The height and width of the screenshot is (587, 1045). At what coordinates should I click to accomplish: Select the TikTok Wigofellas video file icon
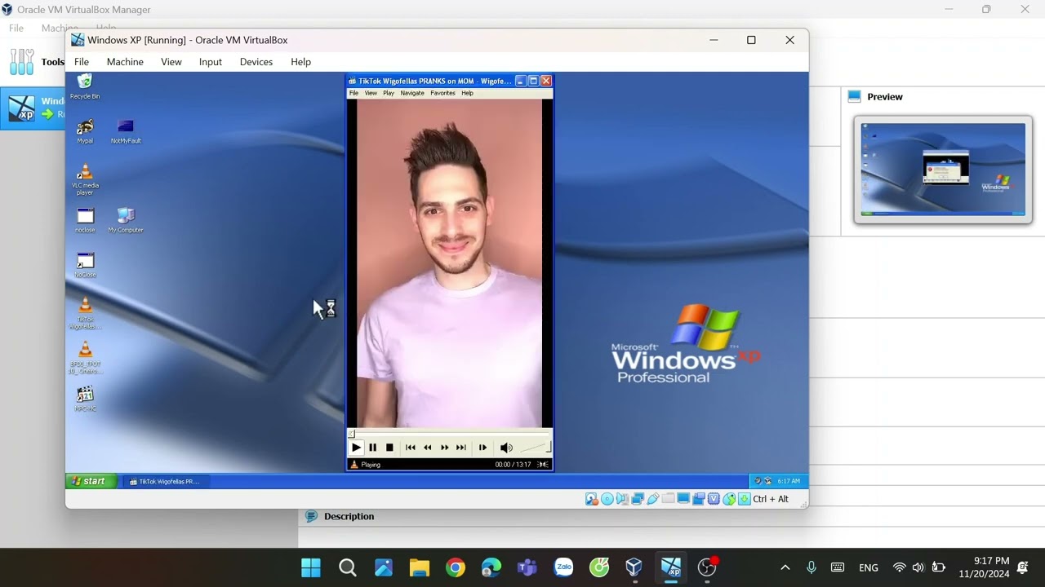click(x=85, y=314)
